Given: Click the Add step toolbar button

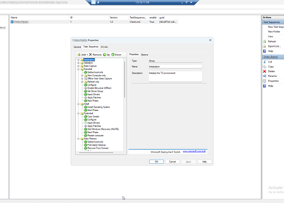Looking at the screenshot, I should (x=82, y=55).
